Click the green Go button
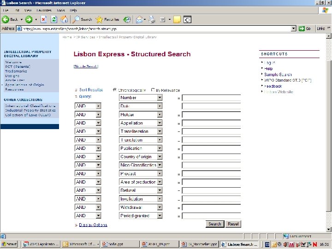332x249 pixels. (x=305, y=29)
